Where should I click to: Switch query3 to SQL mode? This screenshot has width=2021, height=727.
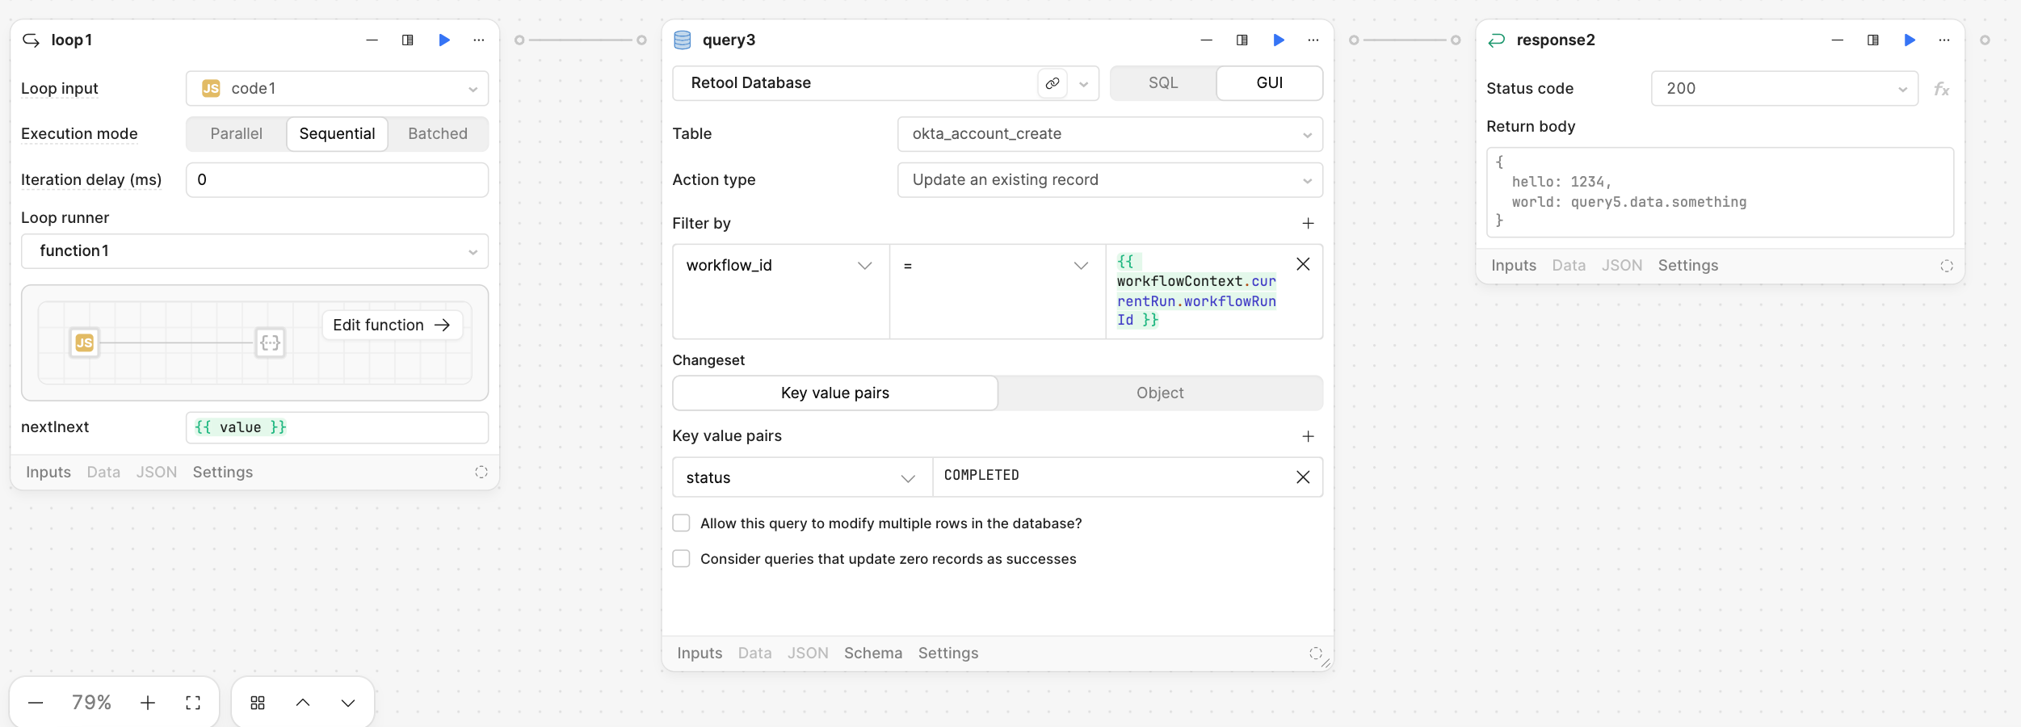click(1162, 83)
